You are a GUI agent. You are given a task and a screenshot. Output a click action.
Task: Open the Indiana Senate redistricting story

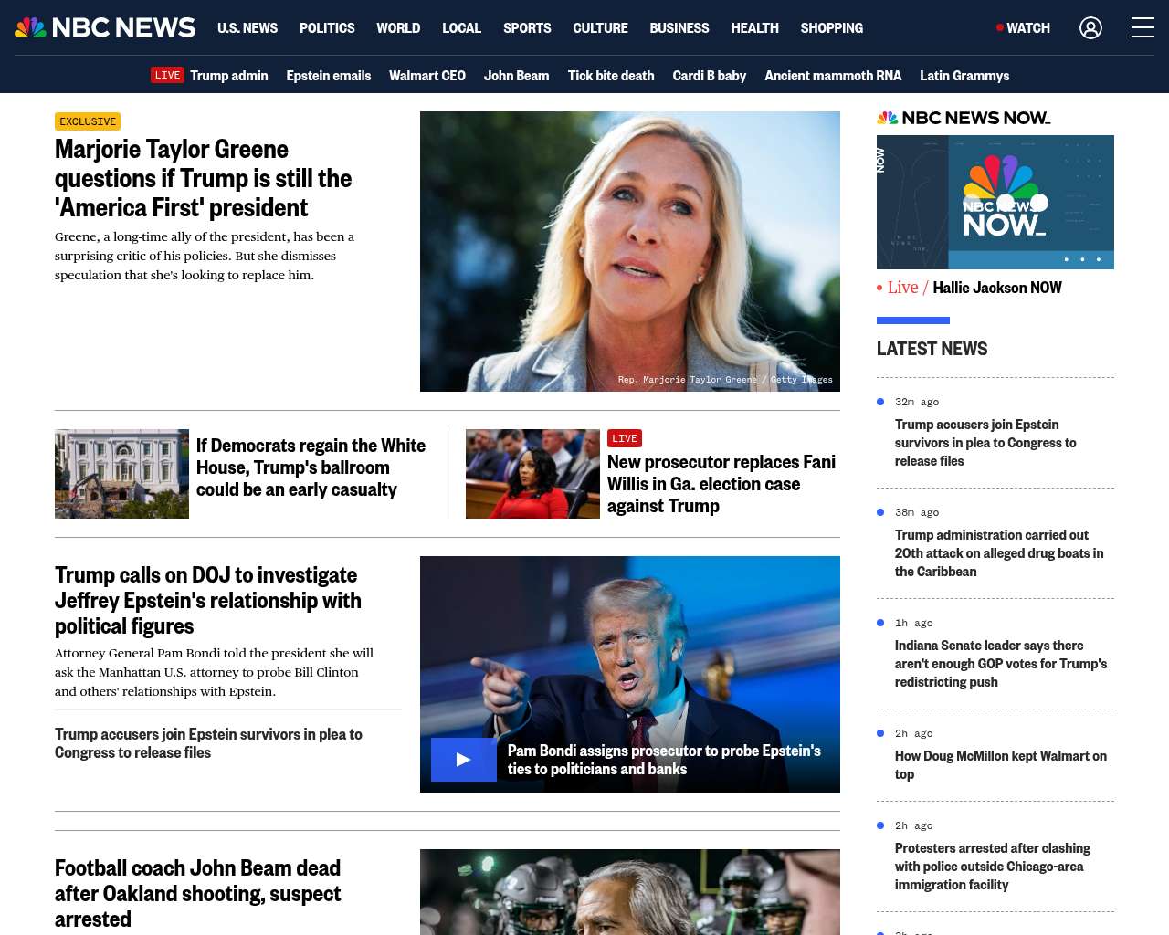(1001, 664)
